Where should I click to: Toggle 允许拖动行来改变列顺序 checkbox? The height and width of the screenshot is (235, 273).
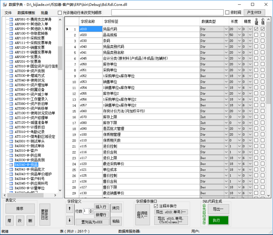click(60, 13)
